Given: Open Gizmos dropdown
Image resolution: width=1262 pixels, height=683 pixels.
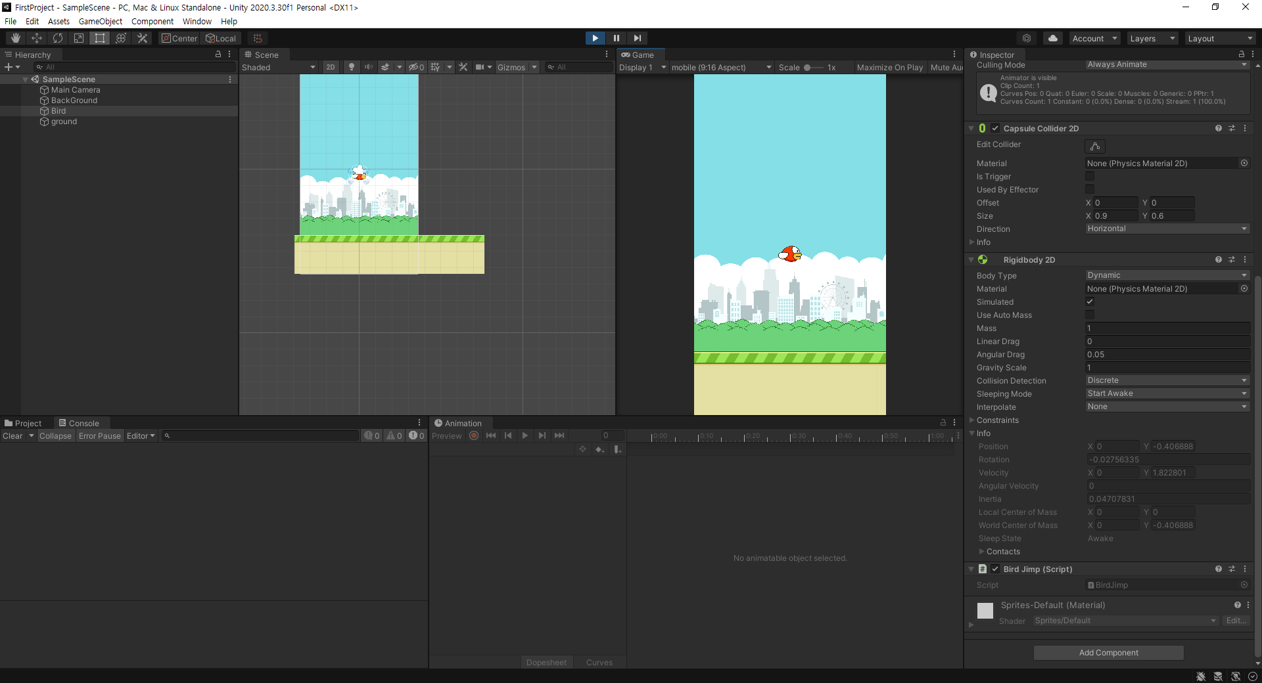Looking at the screenshot, I should [x=517, y=67].
